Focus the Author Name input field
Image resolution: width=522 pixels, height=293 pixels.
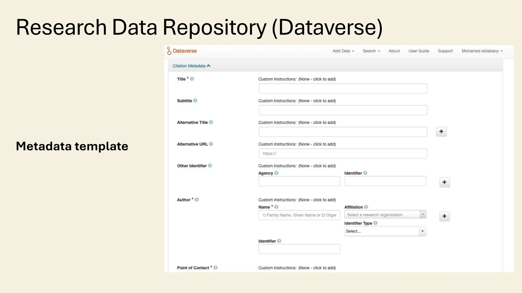[x=299, y=215]
